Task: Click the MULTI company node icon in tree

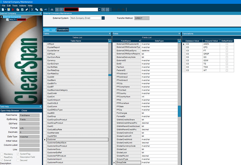Action: [x=7, y=20]
